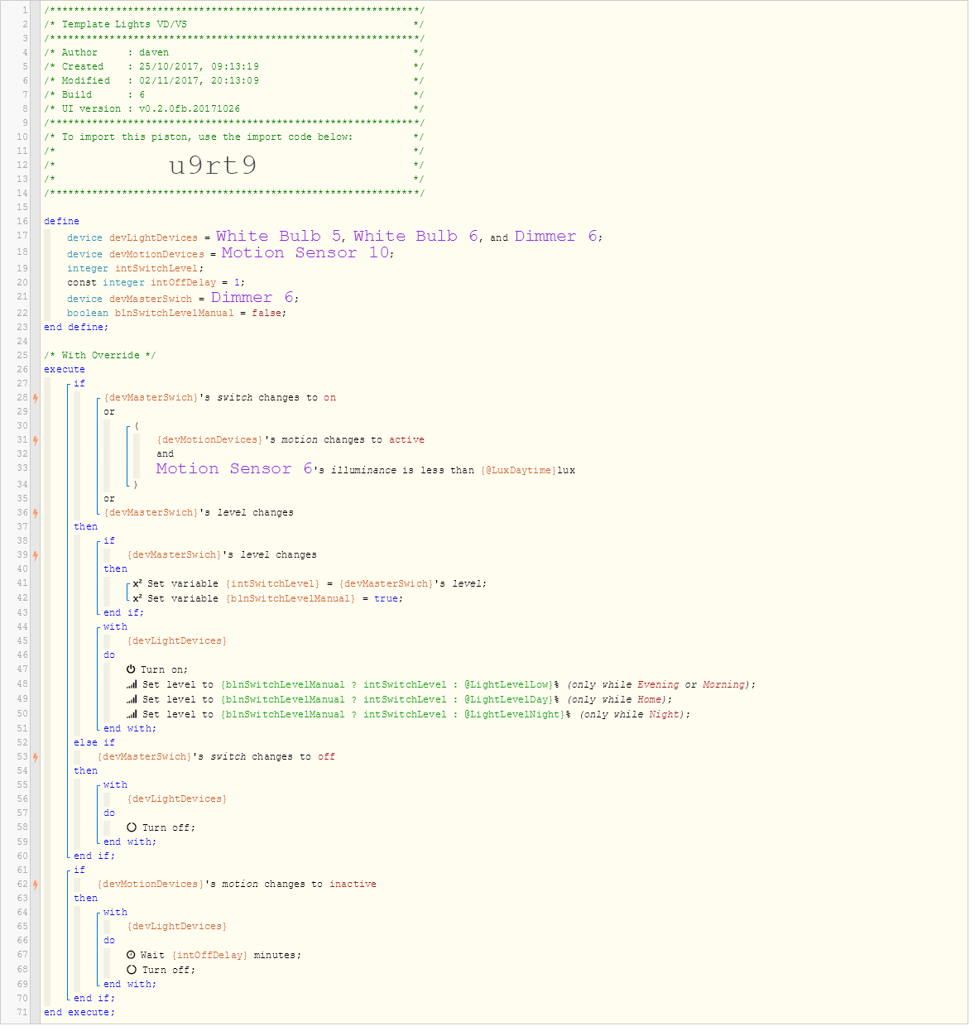Image resolution: width=975 pixels, height=1031 pixels.
Task: Click the '/* With Override */' comment
Action: pos(99,356)
